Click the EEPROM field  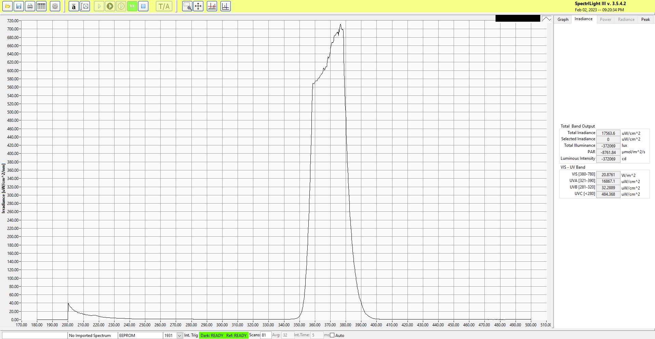(140, 336)
